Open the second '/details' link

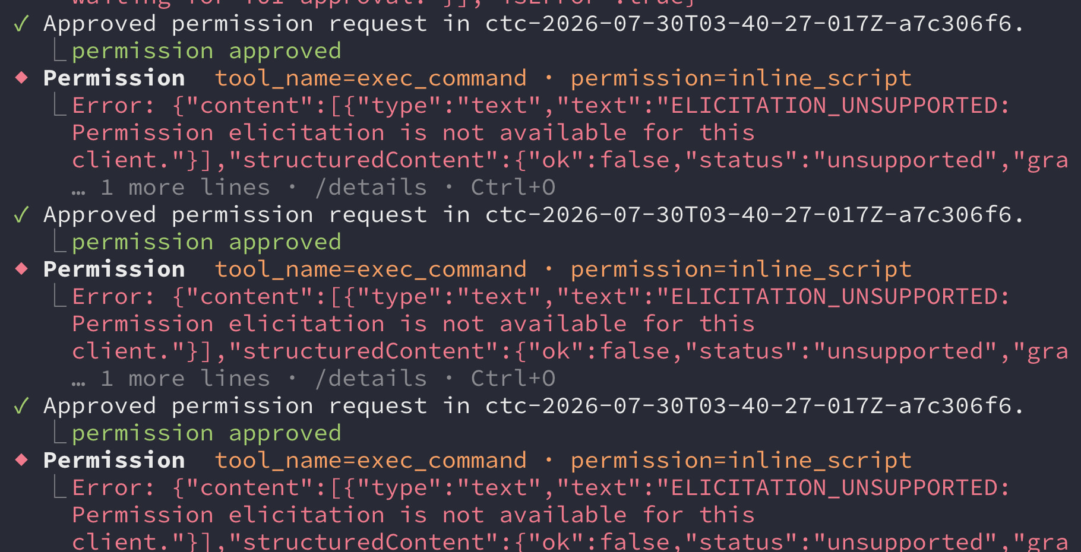point(371,379)
